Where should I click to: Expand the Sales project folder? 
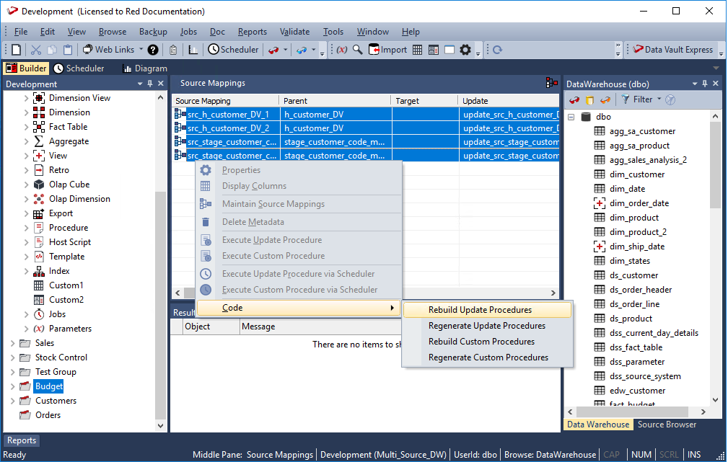click(x=13, y=343)
